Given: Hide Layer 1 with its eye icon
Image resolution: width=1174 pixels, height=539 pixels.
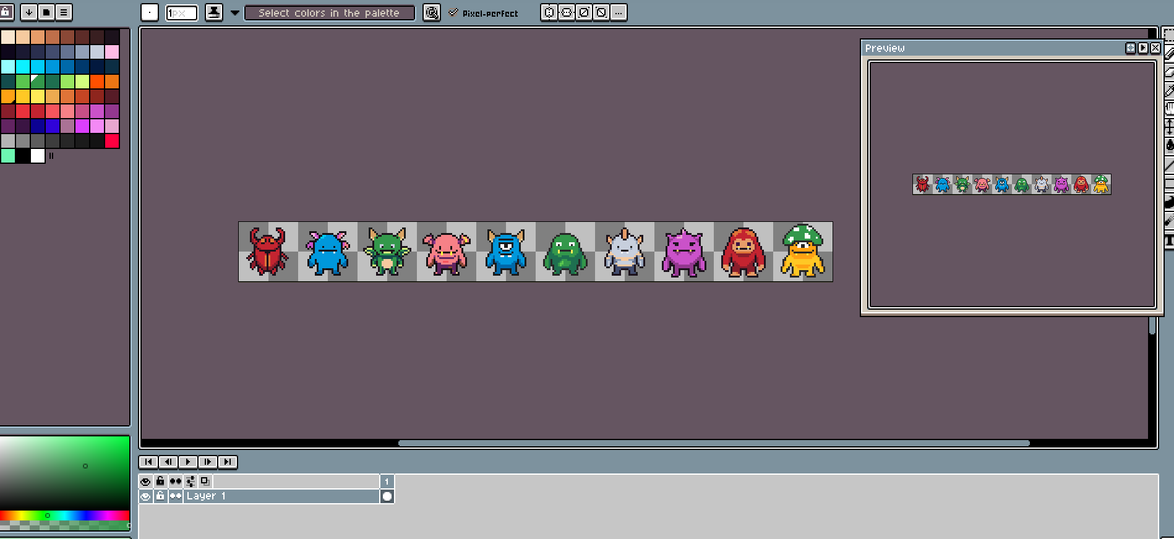Looking at the screenshot, I should (x=145, y=496).
